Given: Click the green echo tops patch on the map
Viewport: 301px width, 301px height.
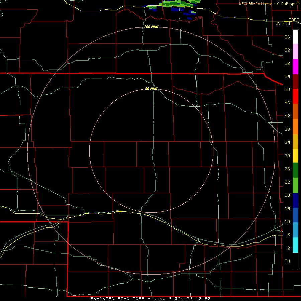Looking at the screenshot, I should coord(177,3).
